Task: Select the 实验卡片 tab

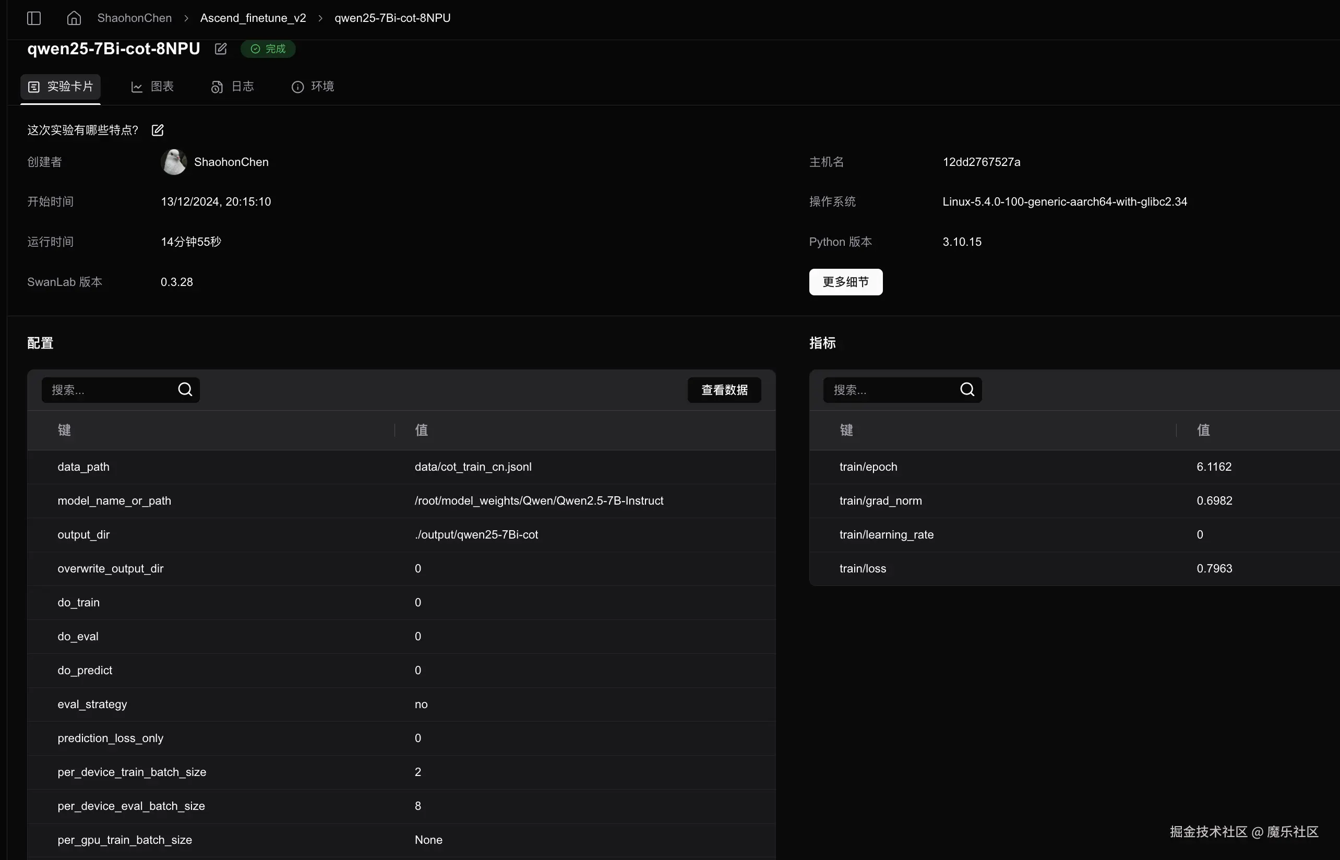Action: pyautogui.click(x=61, y=87)
